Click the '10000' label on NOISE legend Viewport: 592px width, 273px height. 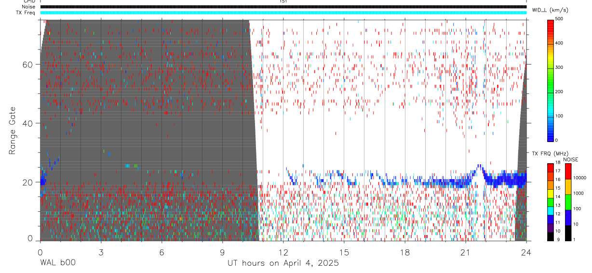pos(579,178)
